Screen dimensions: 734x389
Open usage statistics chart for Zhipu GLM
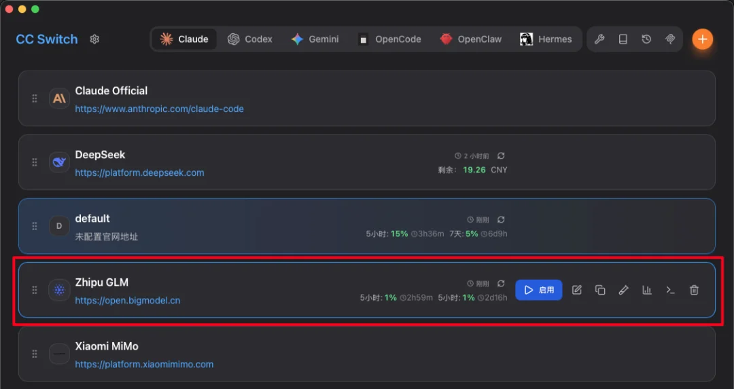coord(647,290)
